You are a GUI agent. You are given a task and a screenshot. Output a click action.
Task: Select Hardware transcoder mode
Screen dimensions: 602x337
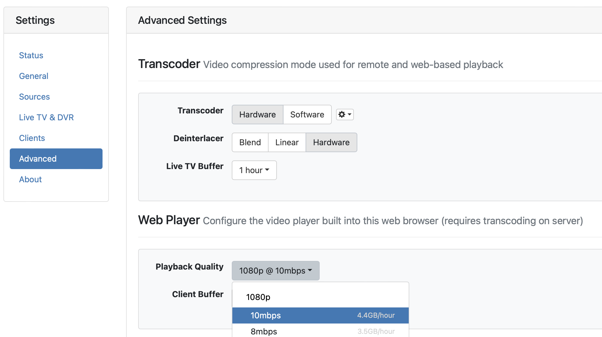[x=257, y=115]
